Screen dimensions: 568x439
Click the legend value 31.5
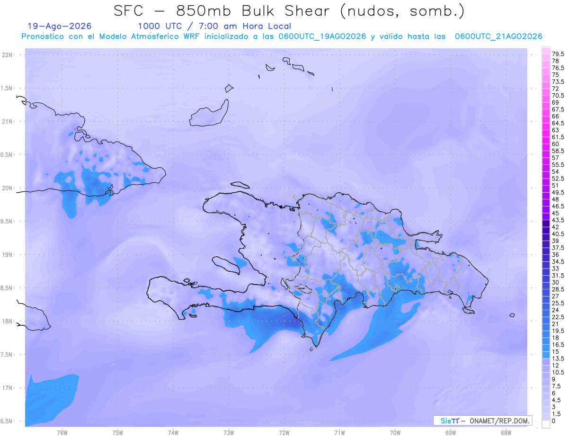[558, 275]
